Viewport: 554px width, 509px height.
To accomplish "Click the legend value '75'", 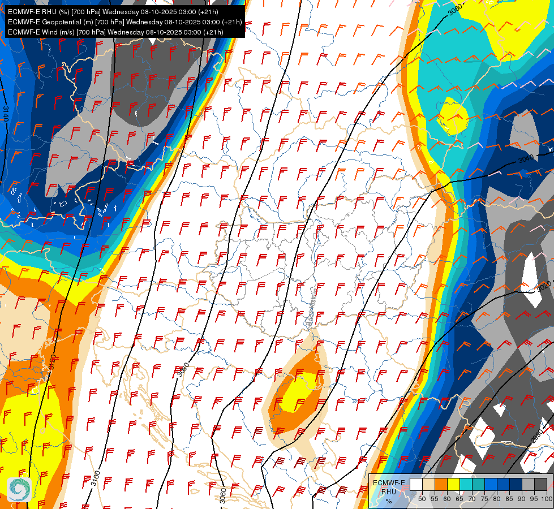I will click(x=484, y=499).
